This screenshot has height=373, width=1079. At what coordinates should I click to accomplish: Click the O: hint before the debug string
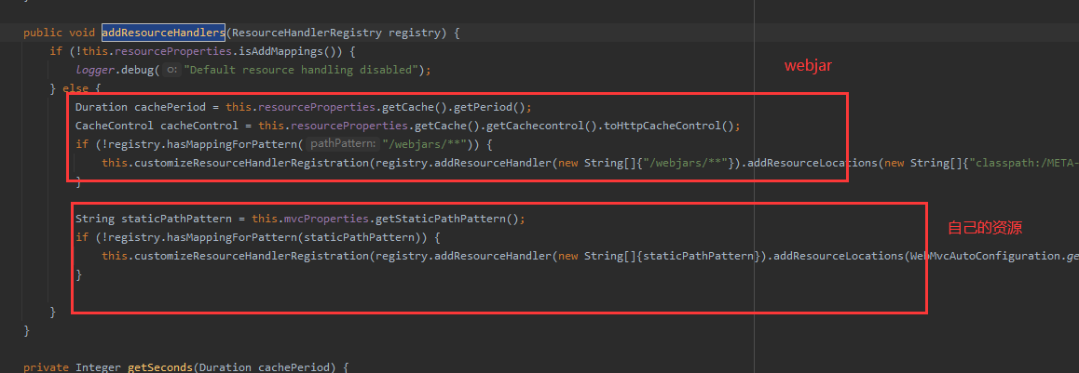click(172, 70)
